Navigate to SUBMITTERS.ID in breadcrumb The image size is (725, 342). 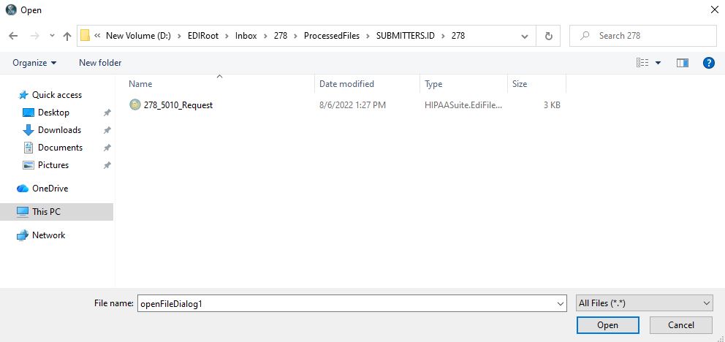click(x=406, y=36)
